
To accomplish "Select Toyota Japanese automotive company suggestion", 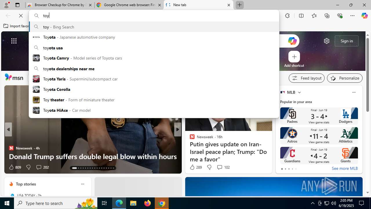I will [x=154, y=37].
